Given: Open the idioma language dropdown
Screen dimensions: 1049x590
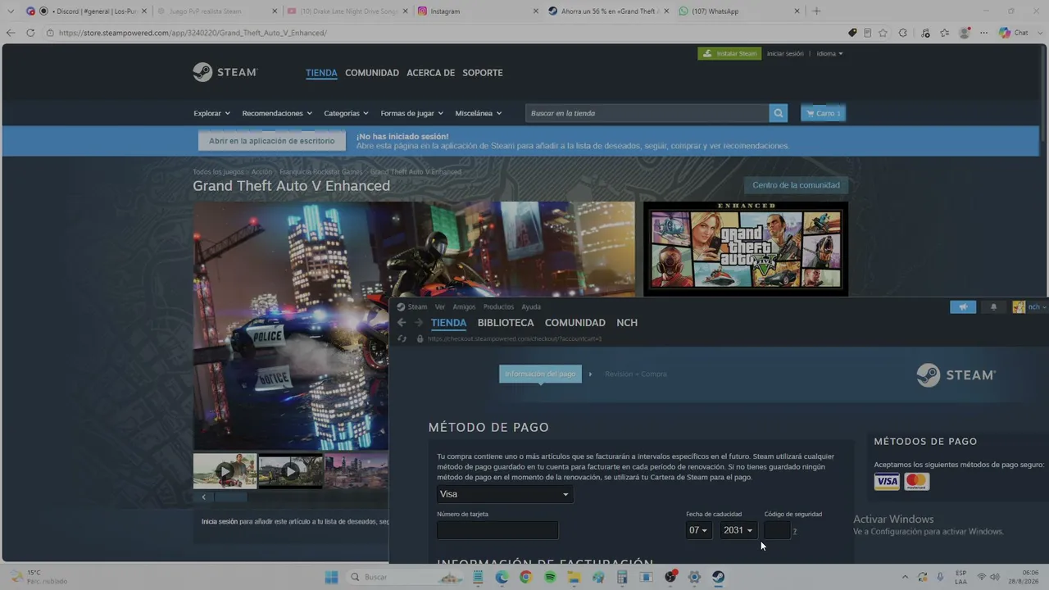Looking at the screenshot, I should point(829,53).
